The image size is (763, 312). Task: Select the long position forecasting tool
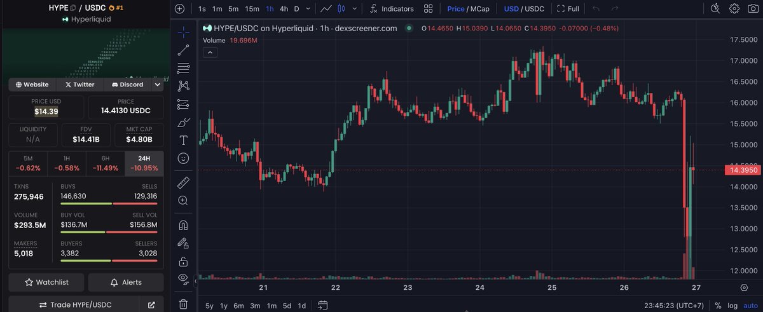coord(183,104)
